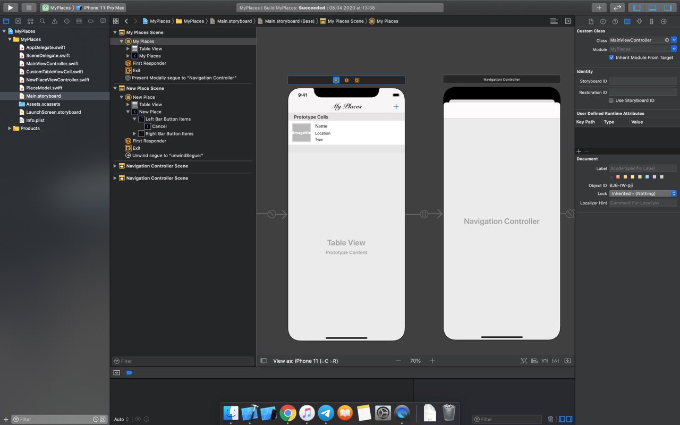This screenshot has height=425, width=680.
Task: Select the Identity inspector tab
Action: click(x=627, y=21)
